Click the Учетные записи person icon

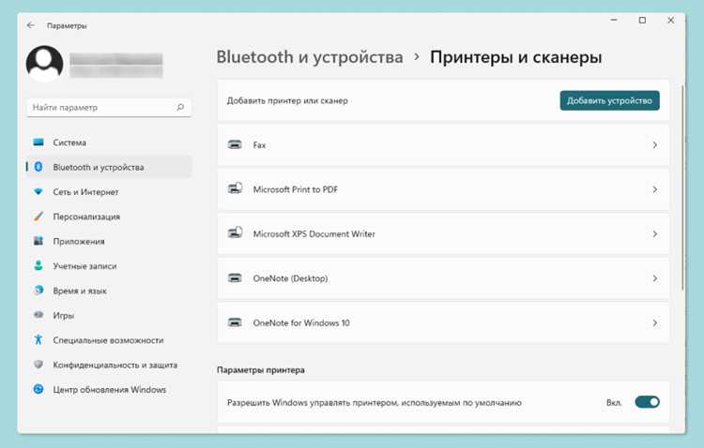38,266
